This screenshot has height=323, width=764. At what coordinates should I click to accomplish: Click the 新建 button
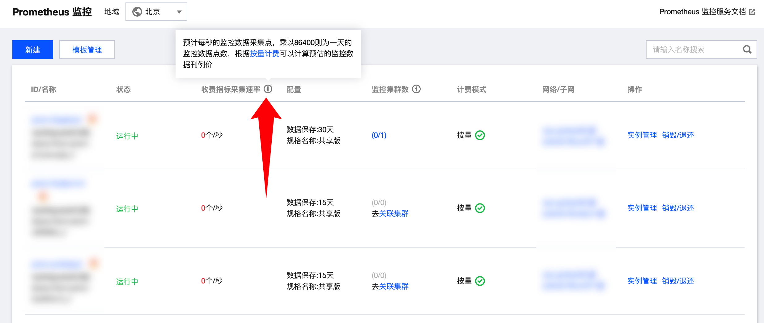point(33,49)
